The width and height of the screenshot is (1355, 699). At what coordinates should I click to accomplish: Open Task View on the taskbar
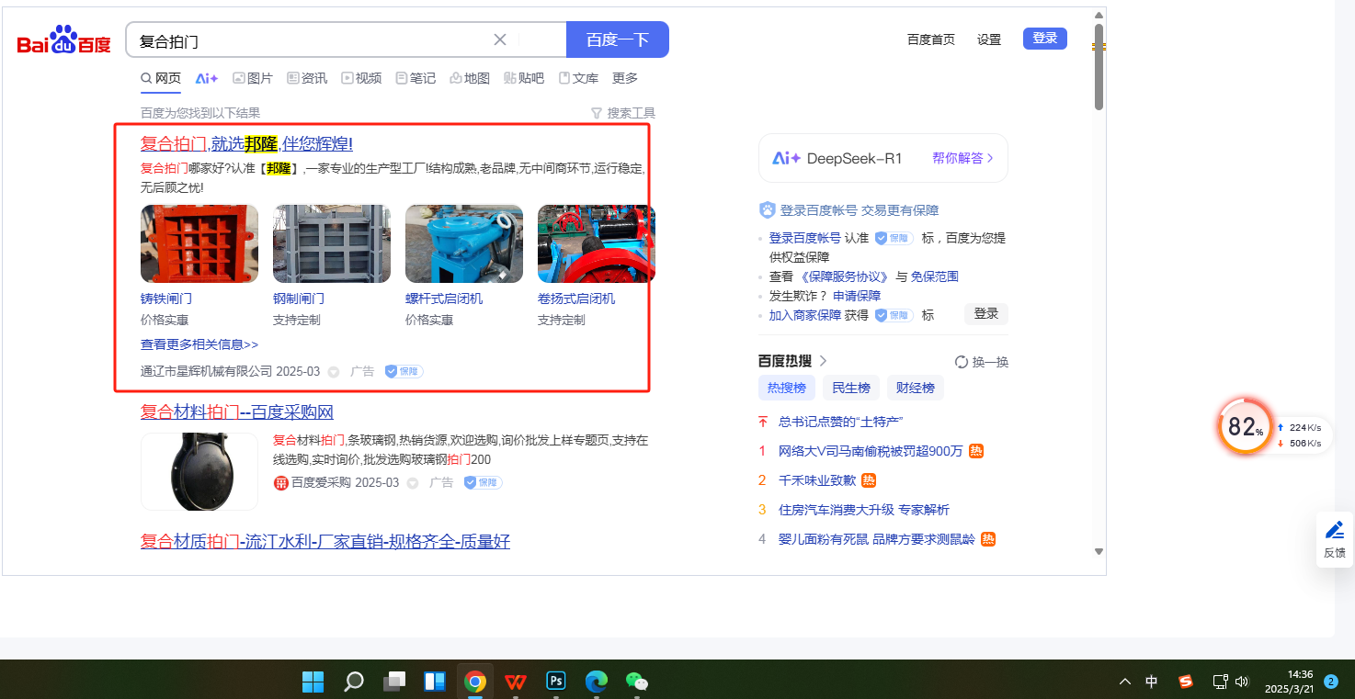coord(394,681)
